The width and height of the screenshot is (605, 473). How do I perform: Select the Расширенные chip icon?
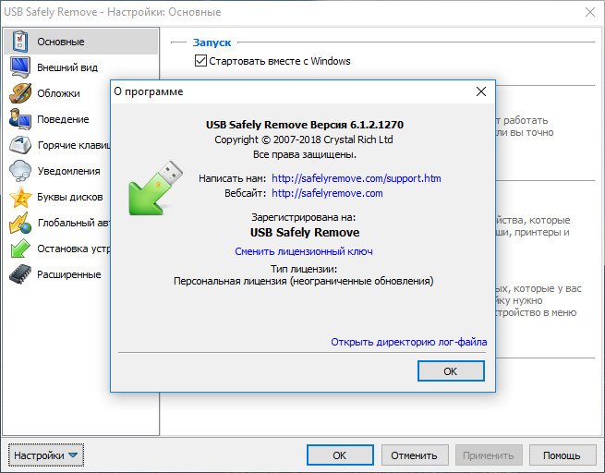[20, 274]
